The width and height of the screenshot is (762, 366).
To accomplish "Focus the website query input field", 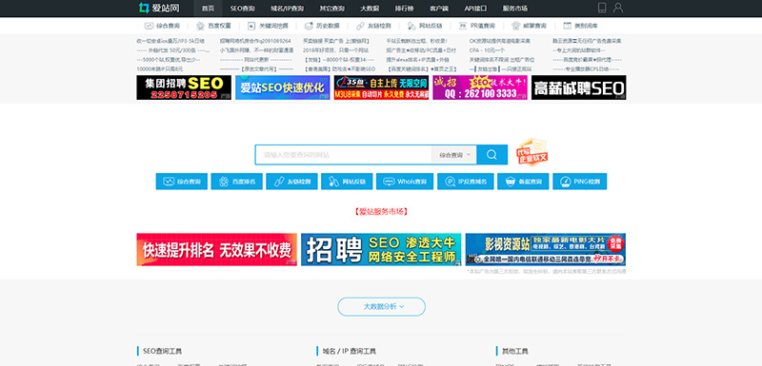I will 344,155.
